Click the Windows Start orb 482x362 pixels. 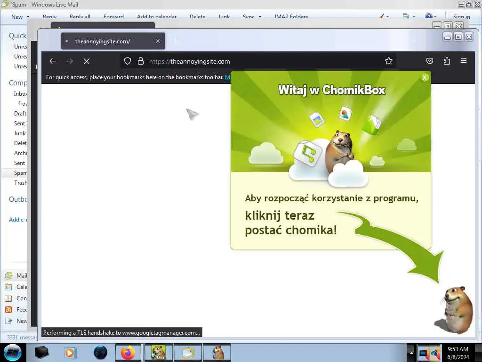click(x=13, y=353)
